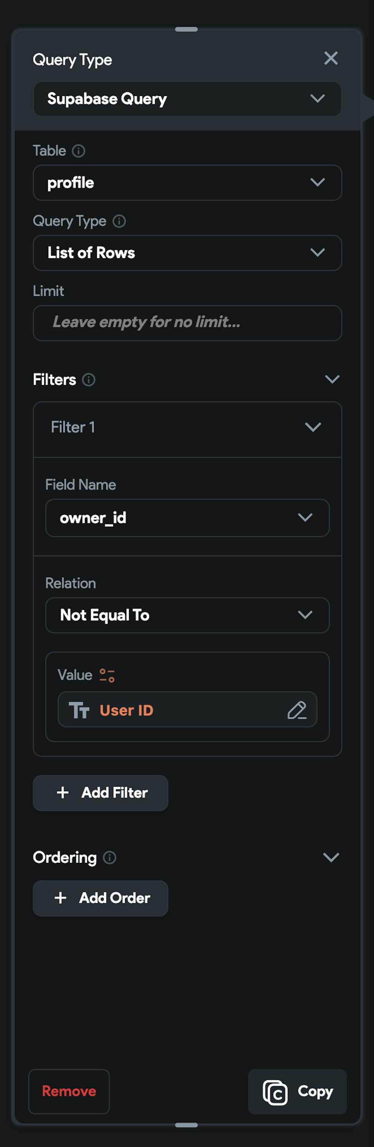Open the List of Rows dropdown
The width and height of the screenshot is (374, 1147).
tap(187, 253)
